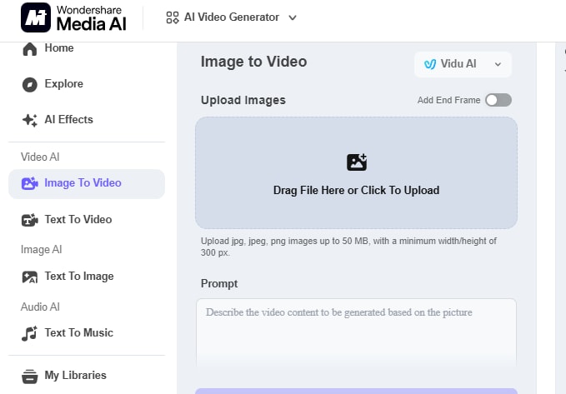
Task: Open Explore via compass icon
Action: tap(30, 85)
